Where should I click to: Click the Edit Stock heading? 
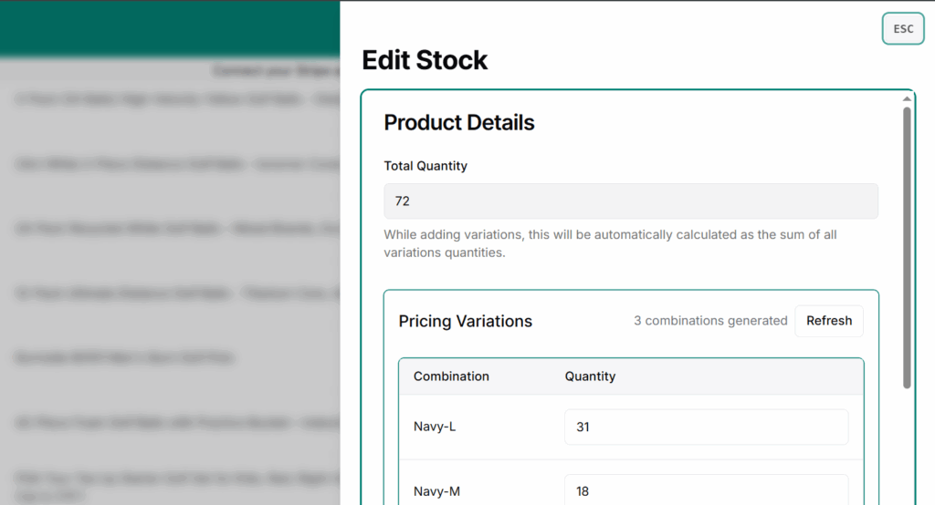click(x=425, y=60)
